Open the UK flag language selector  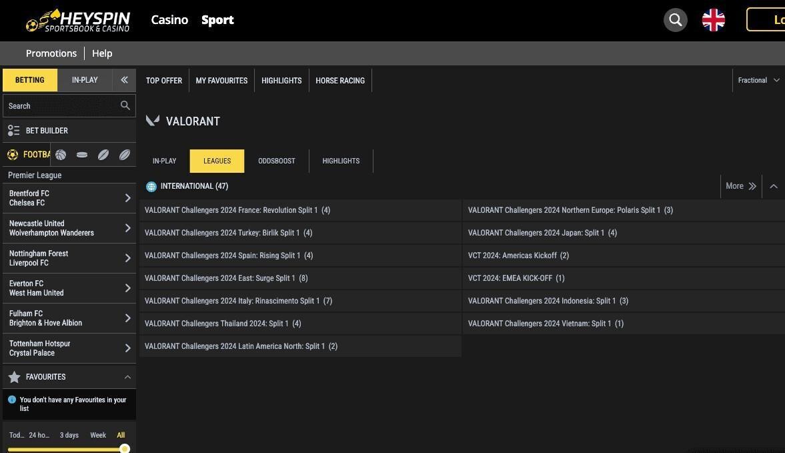point(714,20)
